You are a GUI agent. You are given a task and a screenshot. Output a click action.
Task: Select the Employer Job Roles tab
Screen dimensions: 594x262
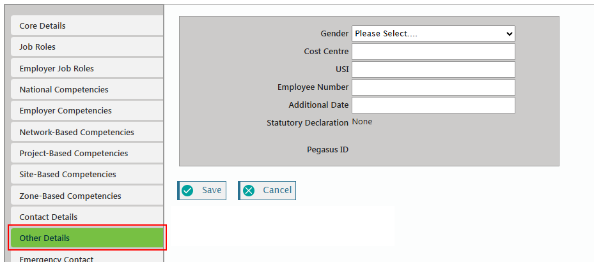point(87,68)
